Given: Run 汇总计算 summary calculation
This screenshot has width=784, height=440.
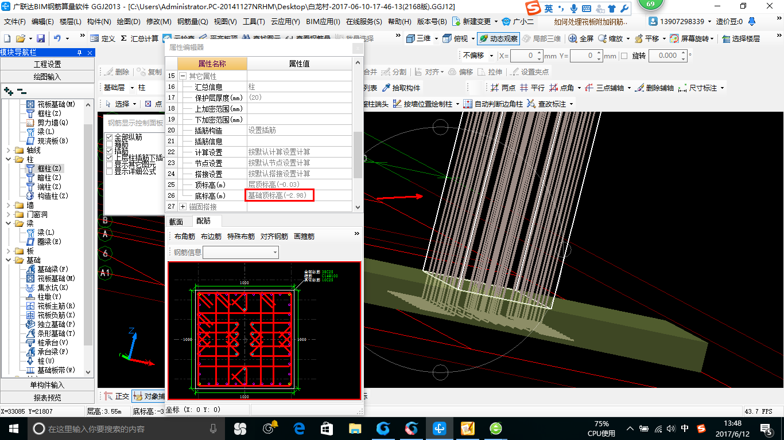Looking at the screenshot, I should coord(139,38).
